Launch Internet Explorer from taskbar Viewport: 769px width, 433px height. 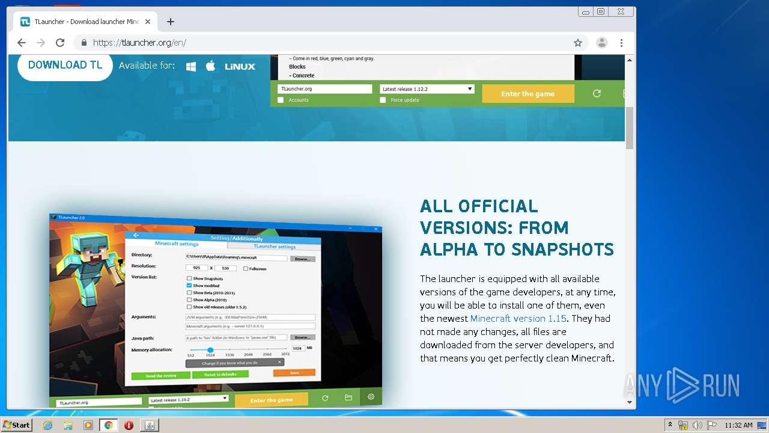tap(47, 425)
